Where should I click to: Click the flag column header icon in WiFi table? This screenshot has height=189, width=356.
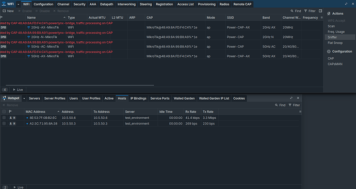(x=2, y=17)
